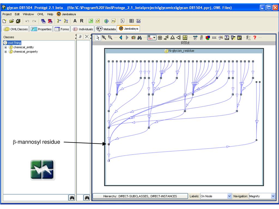Click the green question-mark query icon
The width and height of the screenshot is (279, 209).
[91, 21]
